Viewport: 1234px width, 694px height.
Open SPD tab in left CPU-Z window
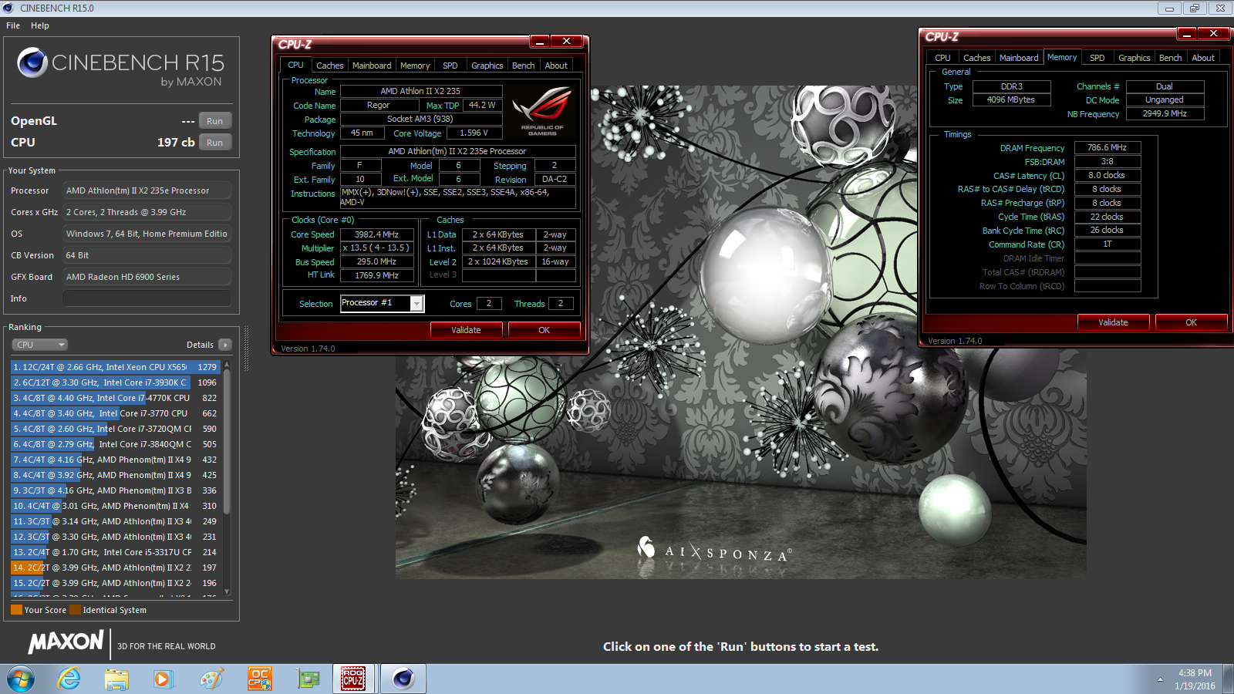click(450, 66)
